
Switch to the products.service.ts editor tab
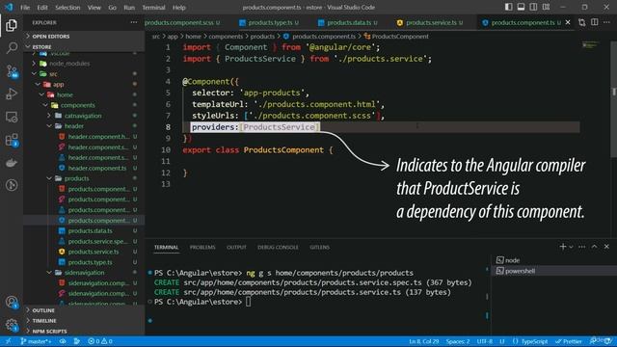click(431, 22)
